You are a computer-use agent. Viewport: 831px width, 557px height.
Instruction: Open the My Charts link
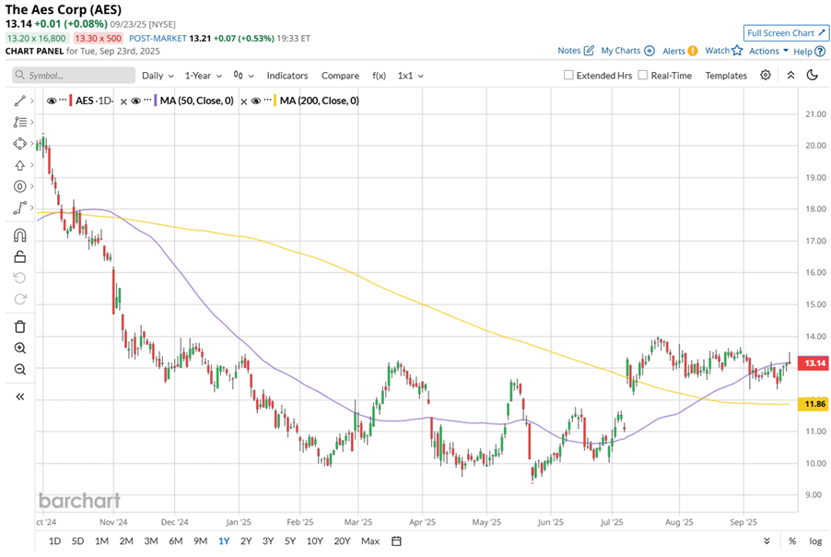(x=627, y=52)
